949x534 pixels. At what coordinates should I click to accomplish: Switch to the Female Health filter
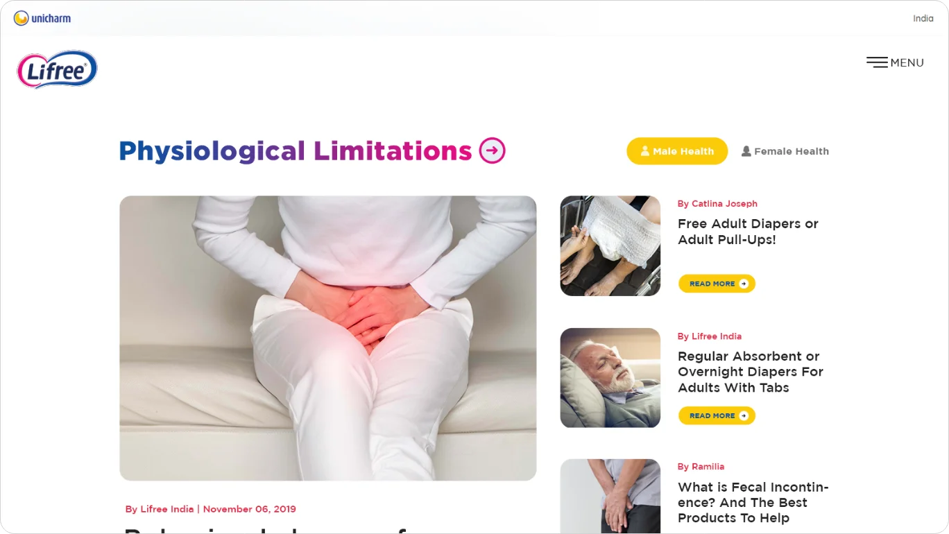[x=785, y=151]
